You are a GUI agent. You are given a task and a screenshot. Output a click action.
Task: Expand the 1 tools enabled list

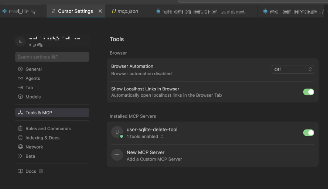pos(145,137)
